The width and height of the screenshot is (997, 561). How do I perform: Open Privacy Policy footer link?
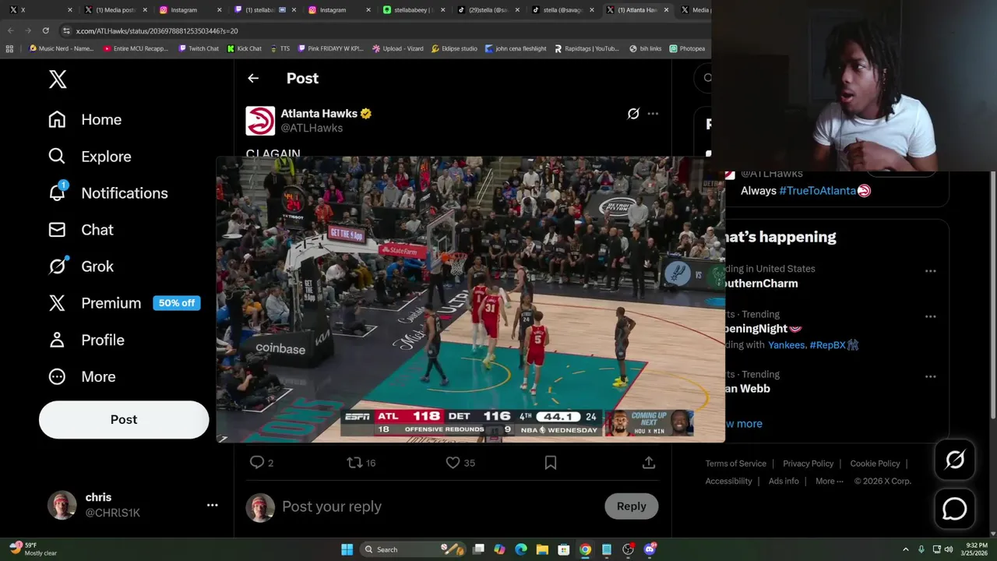coord(808,464)
